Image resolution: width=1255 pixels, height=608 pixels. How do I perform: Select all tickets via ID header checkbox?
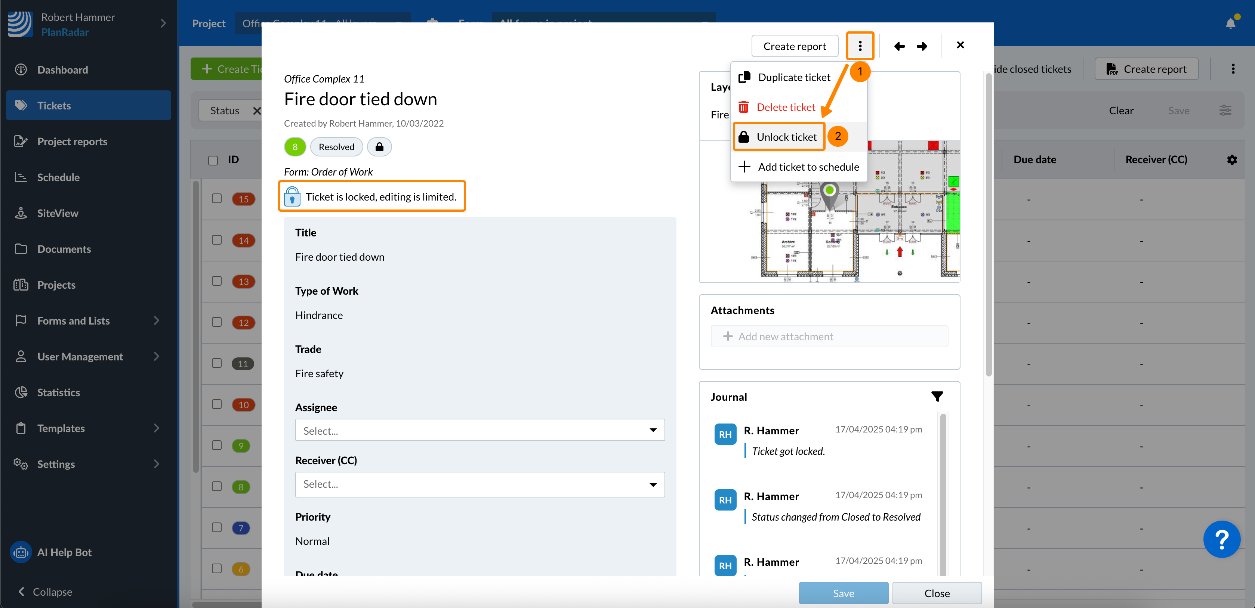pyautogui.click(x=213, y=160)
